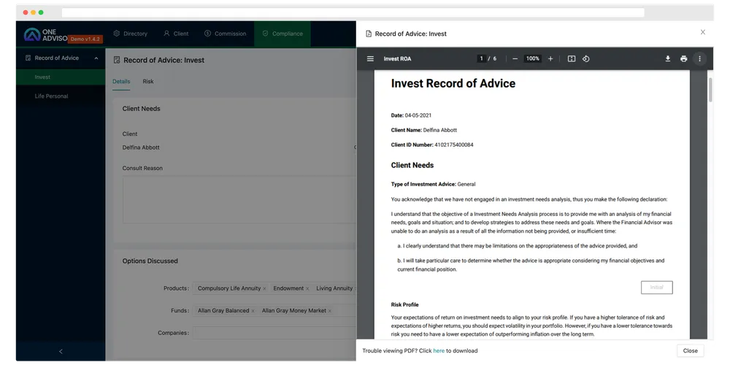Click the PDF vertical scrollbar thumb

(x=710, y=89)
